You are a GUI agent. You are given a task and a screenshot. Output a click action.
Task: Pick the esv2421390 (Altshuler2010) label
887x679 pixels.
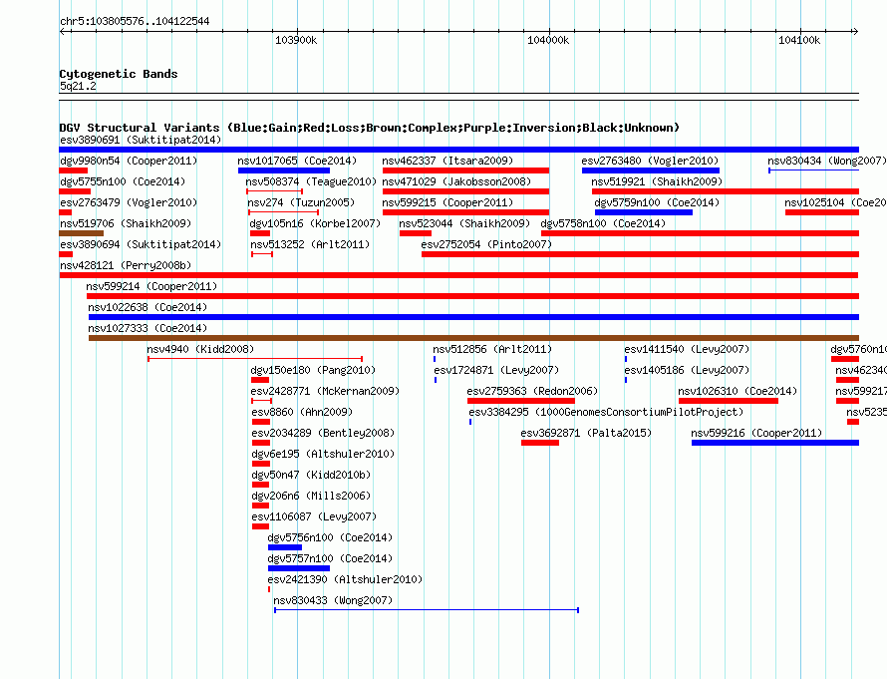[x=345, y=579]
